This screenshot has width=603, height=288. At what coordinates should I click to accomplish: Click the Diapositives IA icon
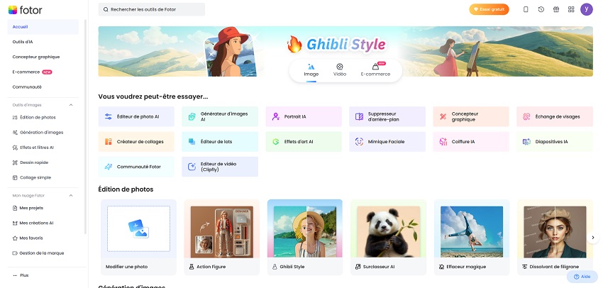(x=526, y=141)
